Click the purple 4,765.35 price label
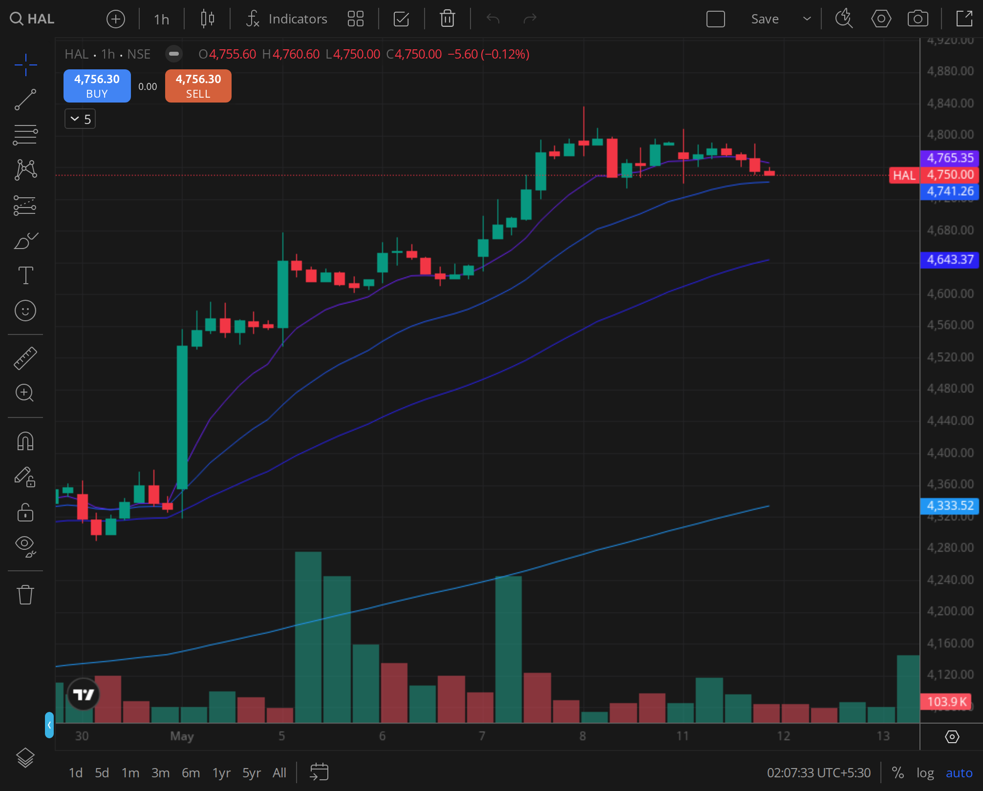Screen dimensions: 983x791 point(950,158)
